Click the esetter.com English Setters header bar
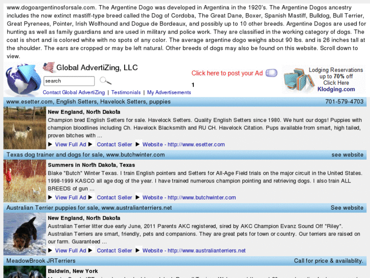This screenshot has width=370, height=278. 185,102
